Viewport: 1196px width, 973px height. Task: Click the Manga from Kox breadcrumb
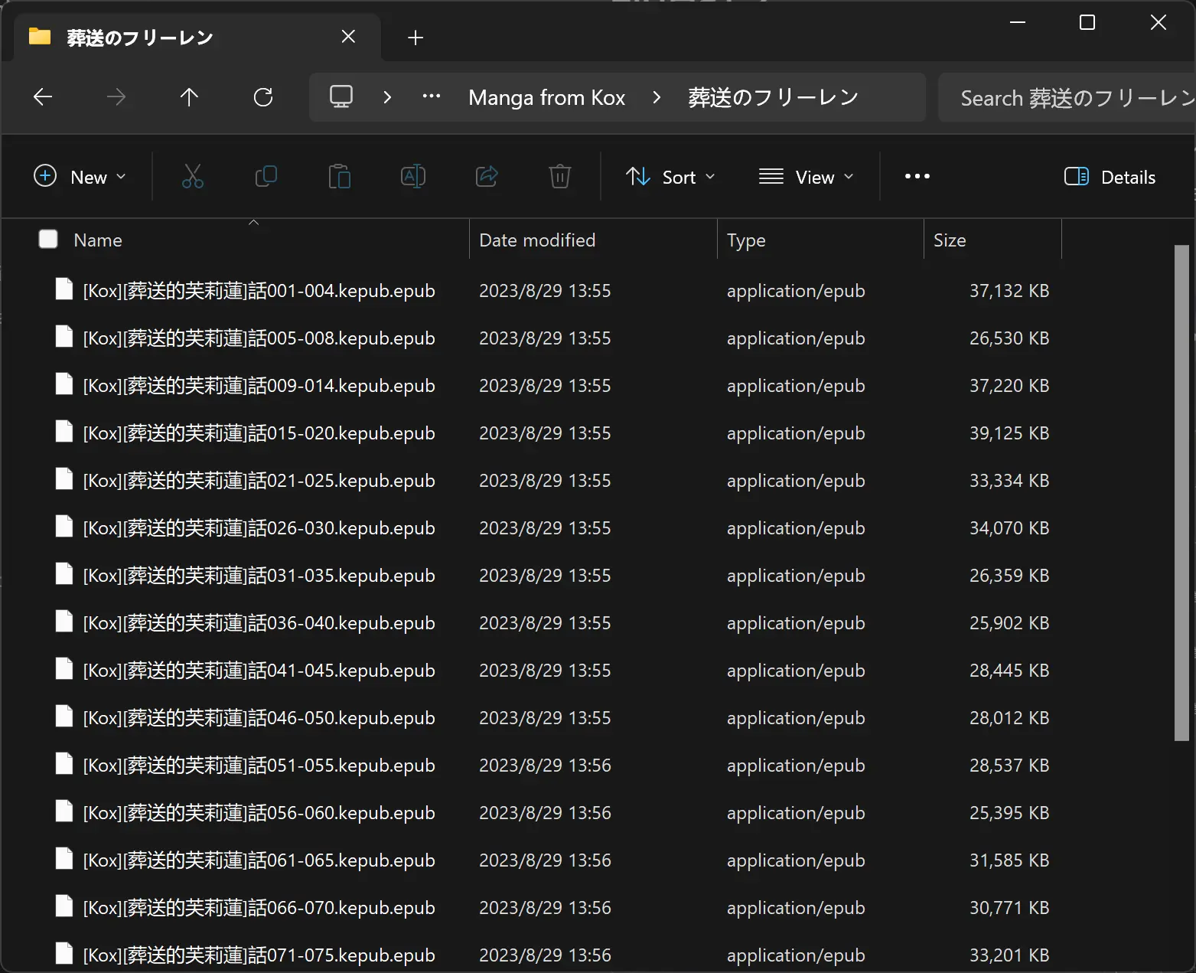(546, 97)
